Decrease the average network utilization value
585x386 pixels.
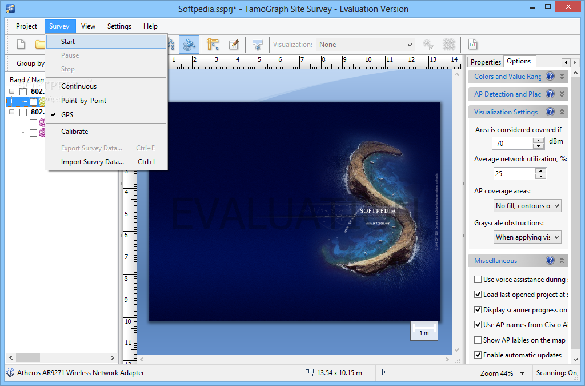(x=540, y=176)
